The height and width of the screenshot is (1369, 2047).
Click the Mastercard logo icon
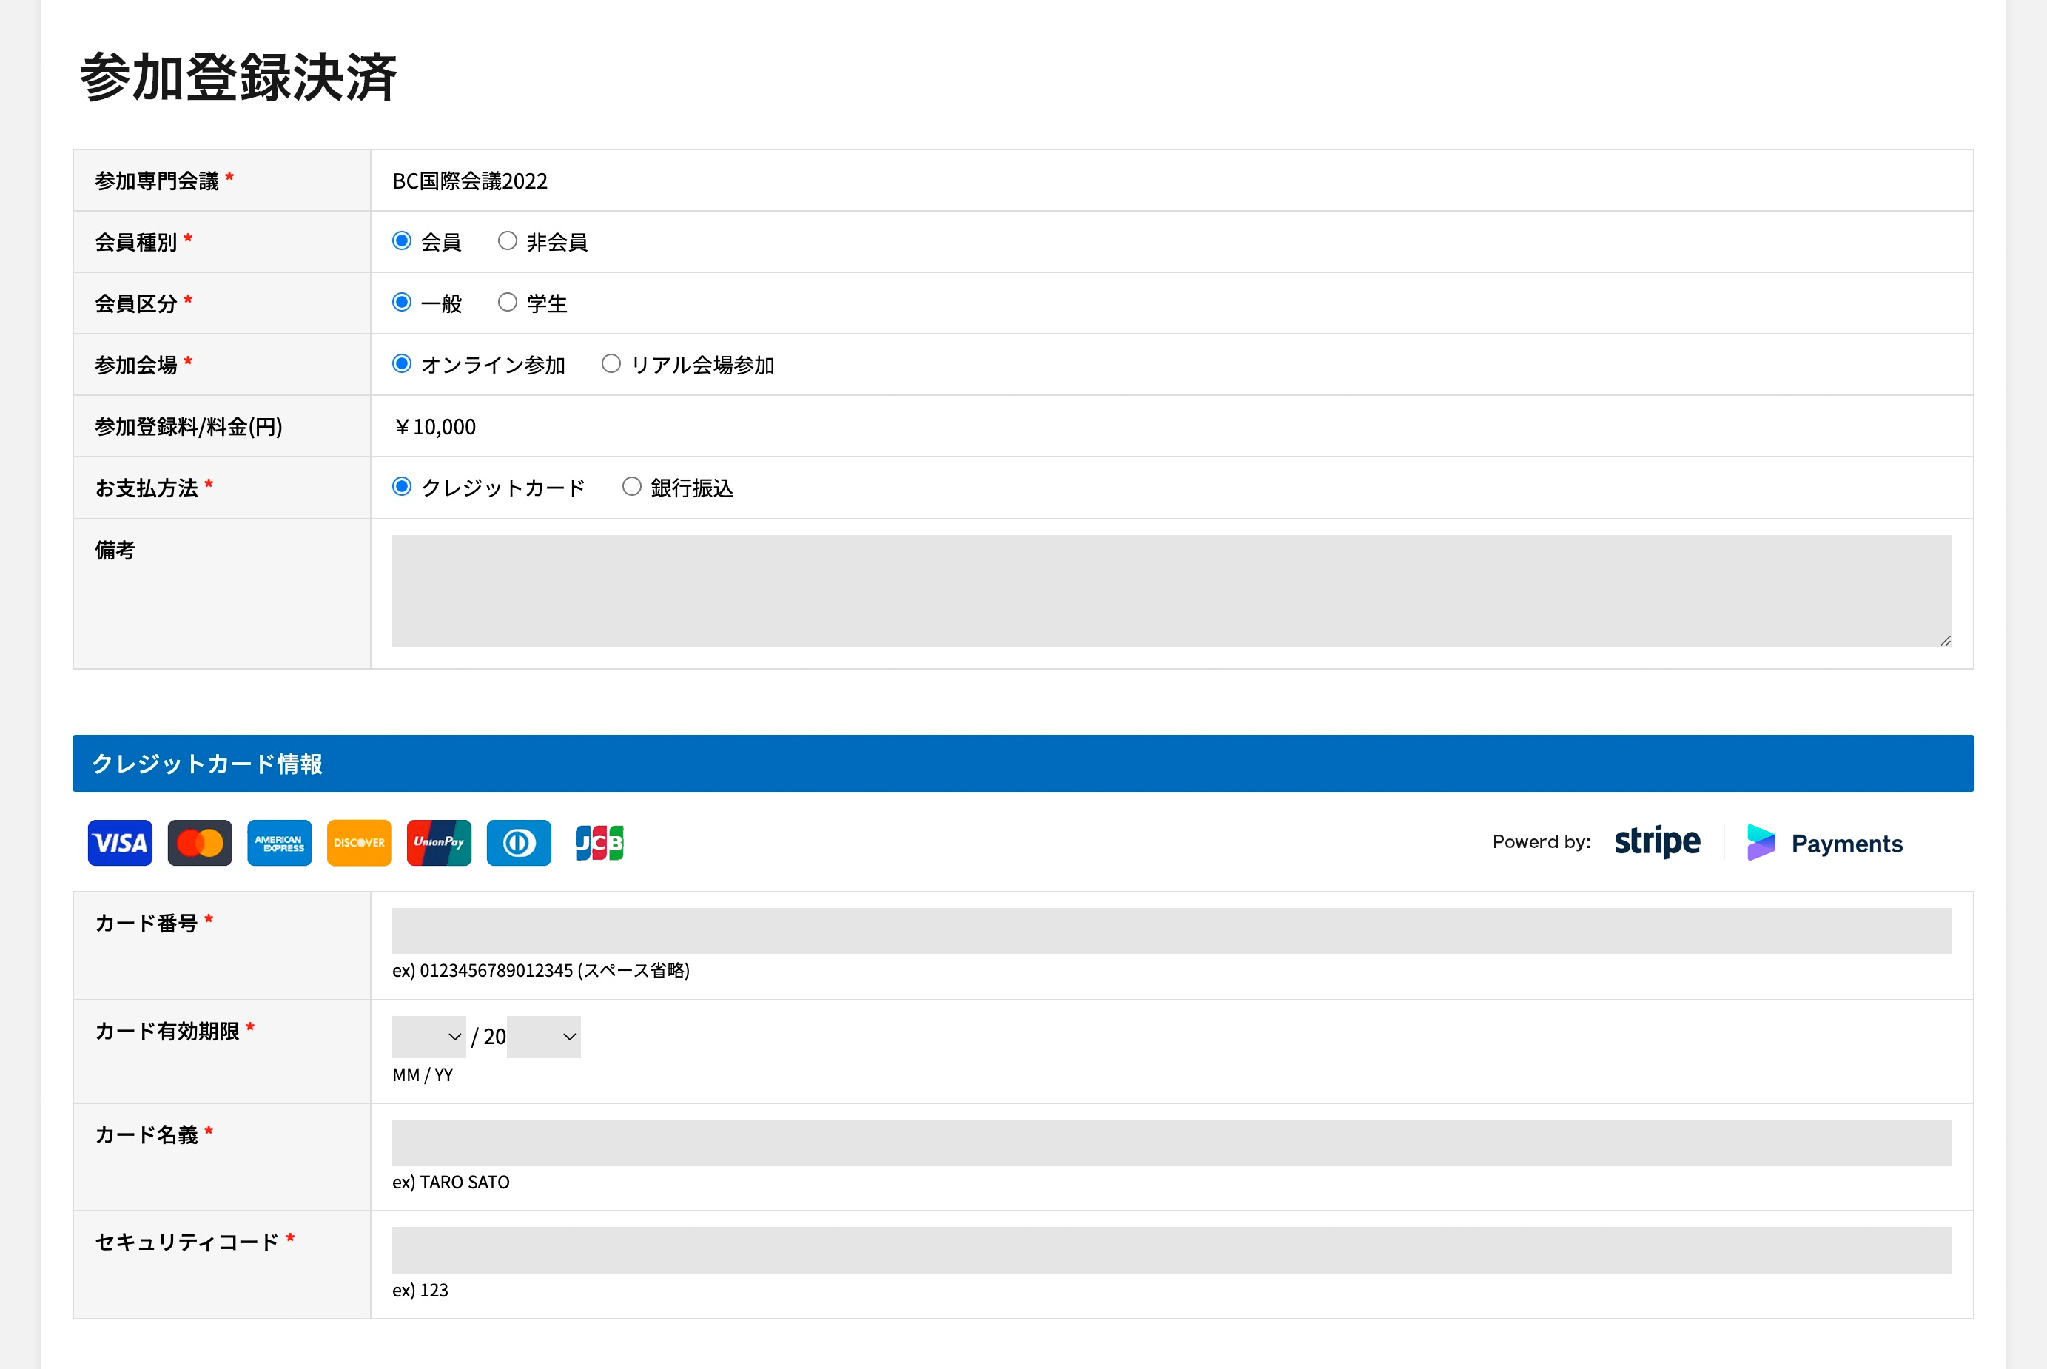(x=200, y=843)
